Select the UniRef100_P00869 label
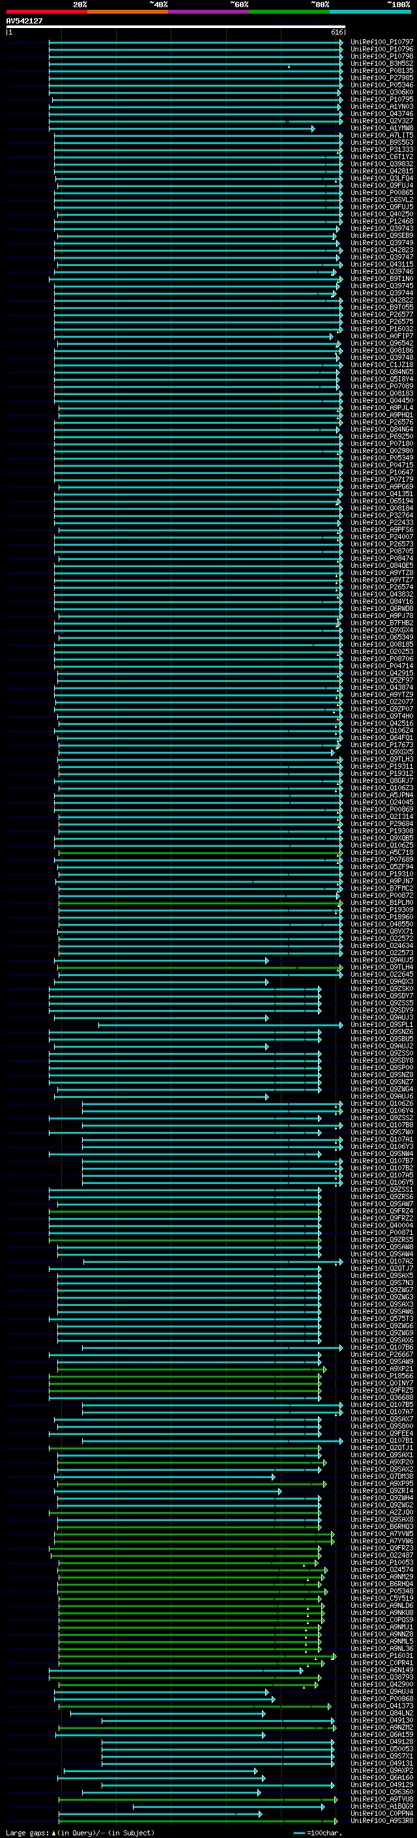The height and width of the screenshot is (1838, 417). (382, 809)
